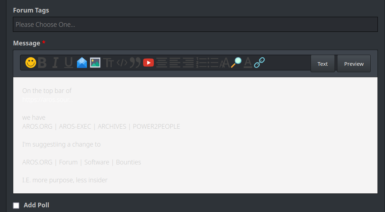Screen dimensions: 385x212
Task: Insert a numbered list
Action: coord(201,63)
